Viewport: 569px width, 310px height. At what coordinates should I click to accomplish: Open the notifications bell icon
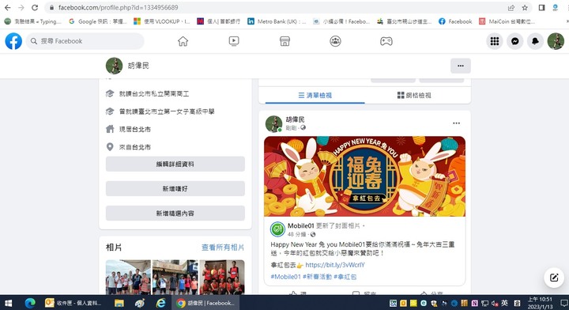tap(535, 41)
